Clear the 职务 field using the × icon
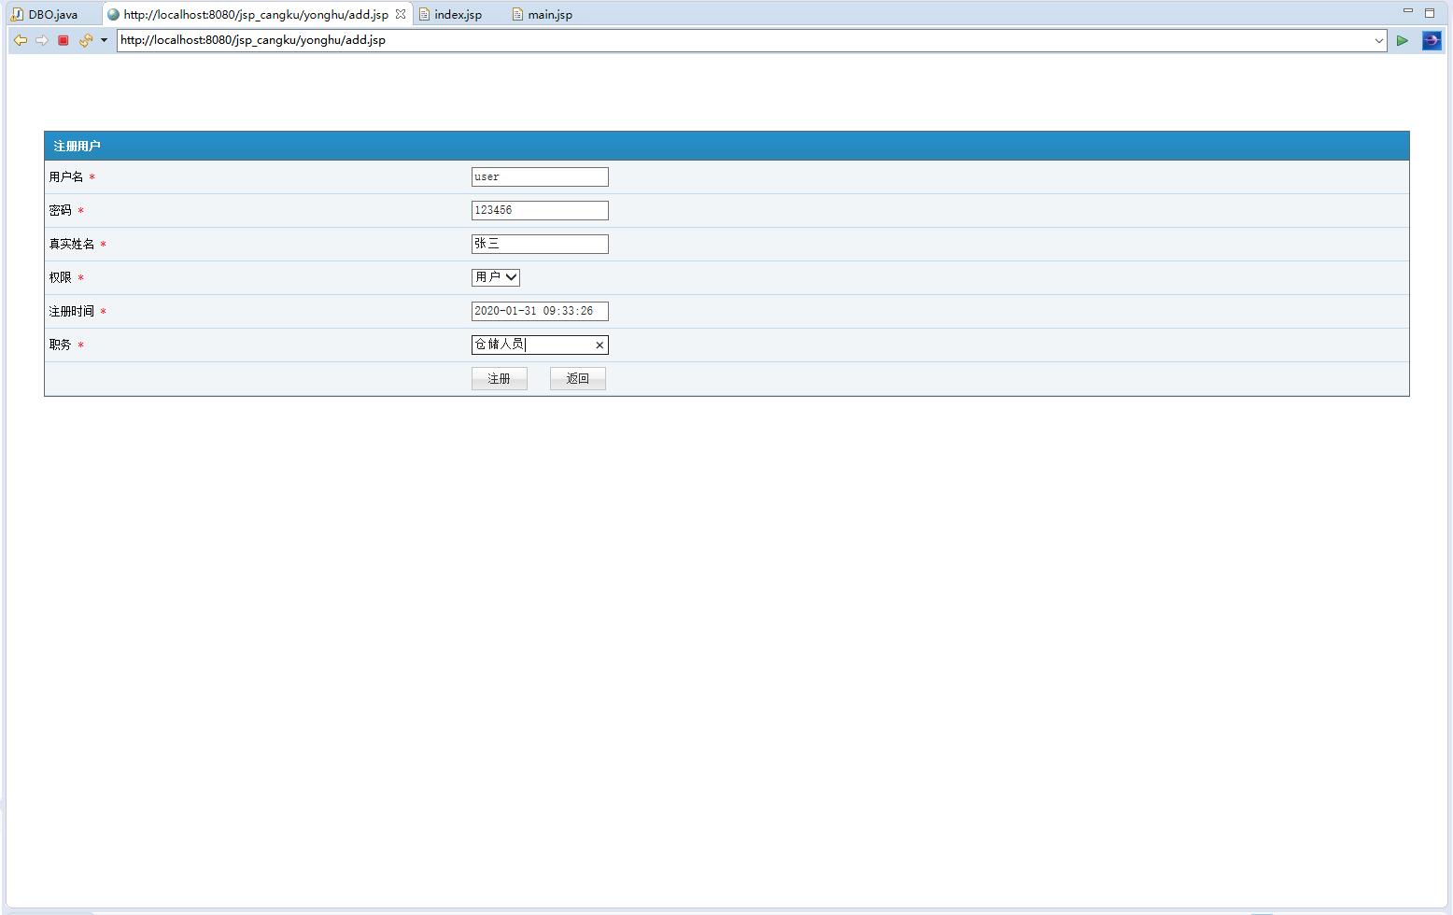 [x=600, y=345]
